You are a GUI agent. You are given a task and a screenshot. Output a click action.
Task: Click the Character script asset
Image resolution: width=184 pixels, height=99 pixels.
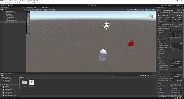(31, 83)
